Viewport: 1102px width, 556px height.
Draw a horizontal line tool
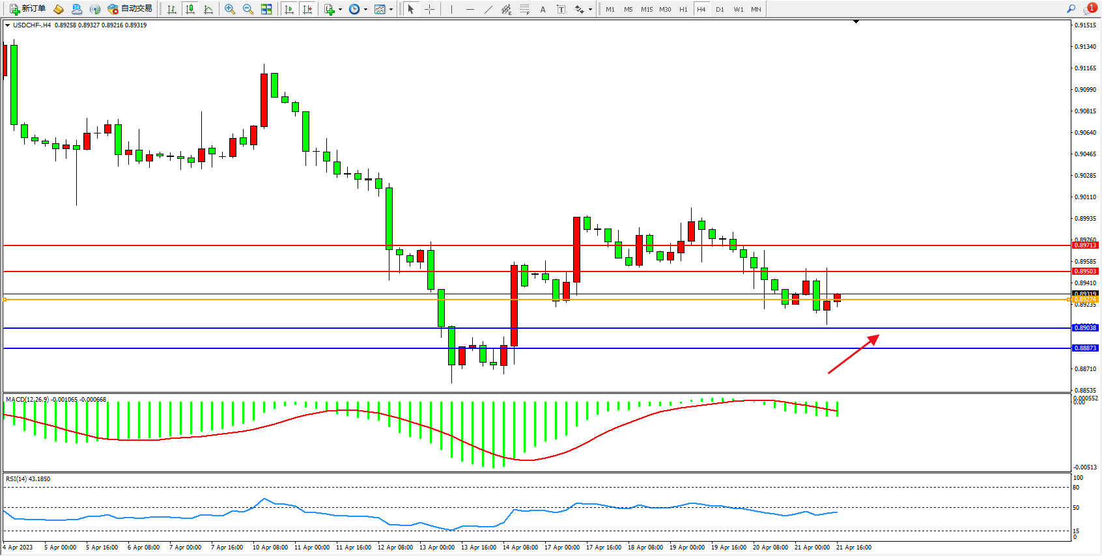click(470, 9)
